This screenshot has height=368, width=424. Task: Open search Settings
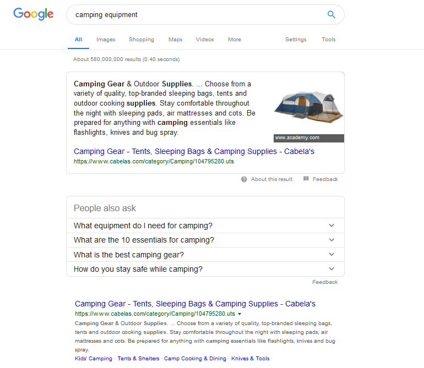coord(296,40)
